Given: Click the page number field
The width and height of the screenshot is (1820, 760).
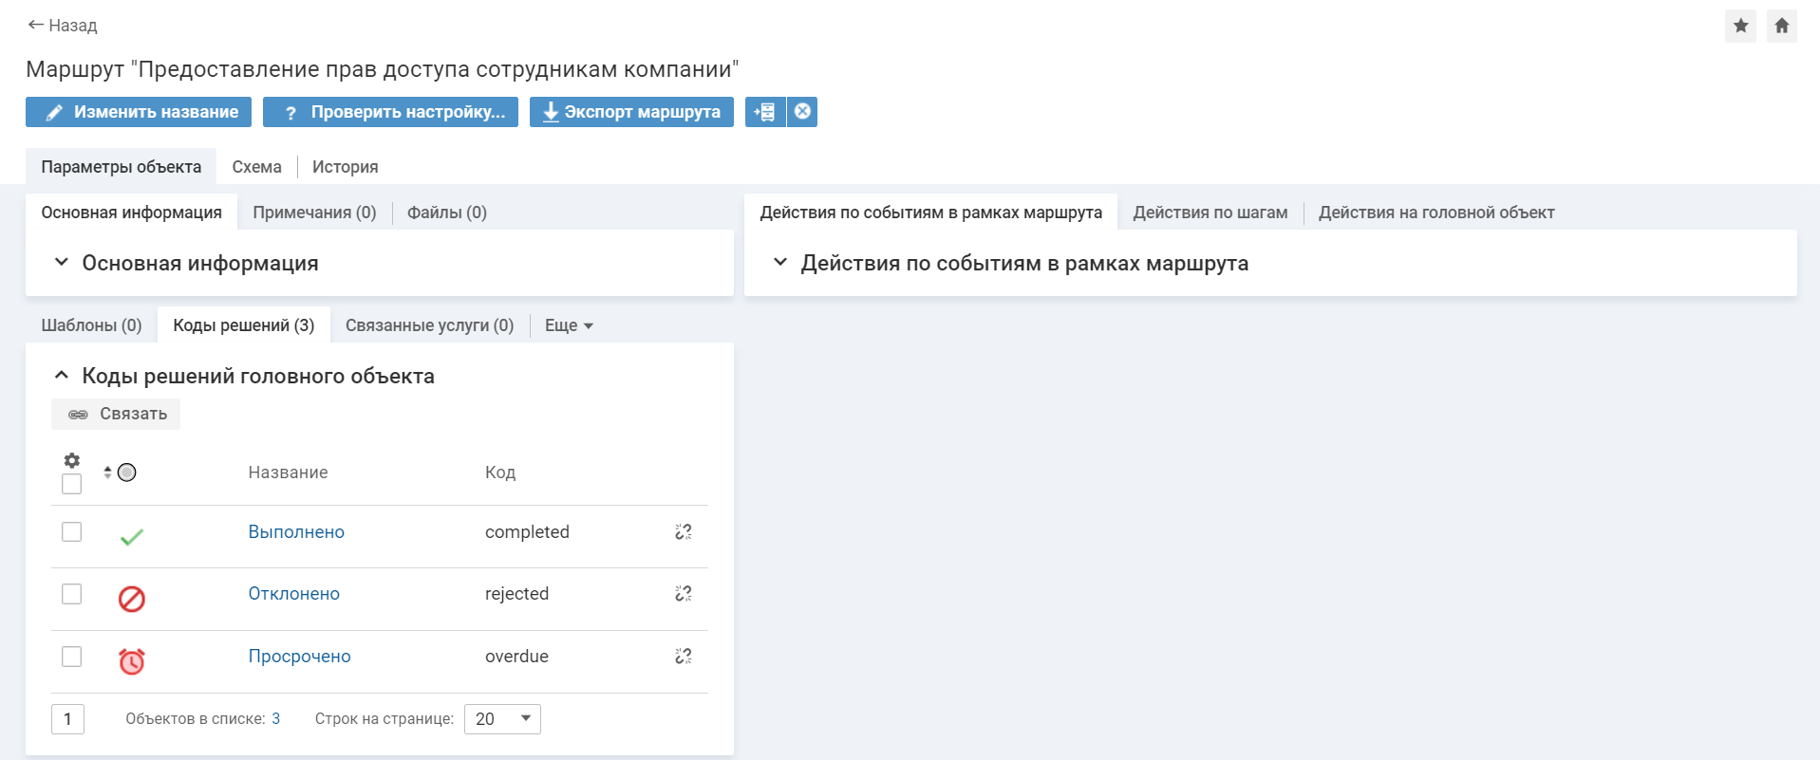Looking at the screenshot, I should (x=67, y=719).
